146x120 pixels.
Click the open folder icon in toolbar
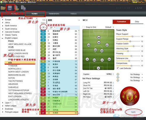[3, 8]
